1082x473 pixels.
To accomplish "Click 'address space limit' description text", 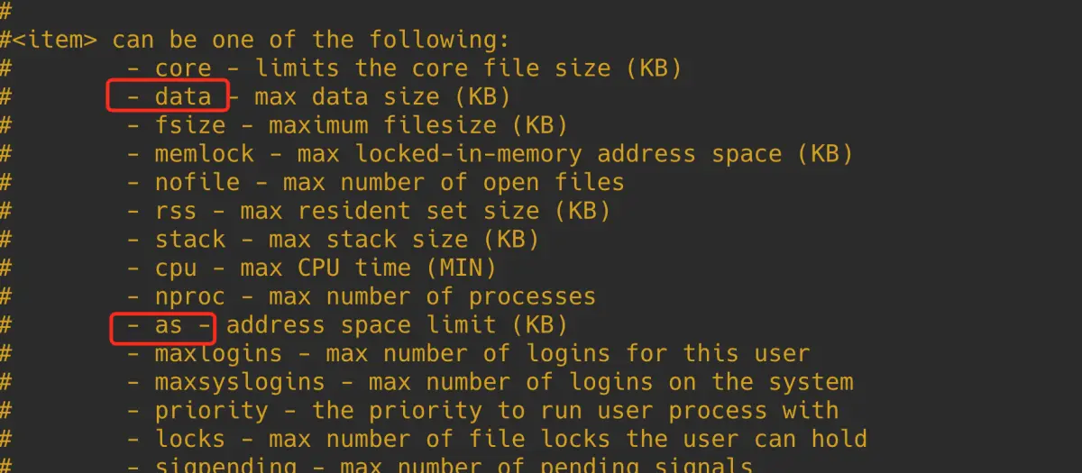I will [362, 325].
